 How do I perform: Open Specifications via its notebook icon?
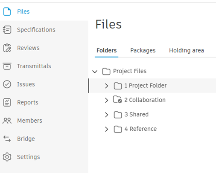click(7, 30)
